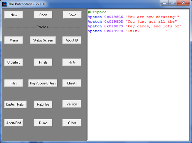
Task: Open a patch file with Open button
Action: pyautogui.click(x=43, y=15)
